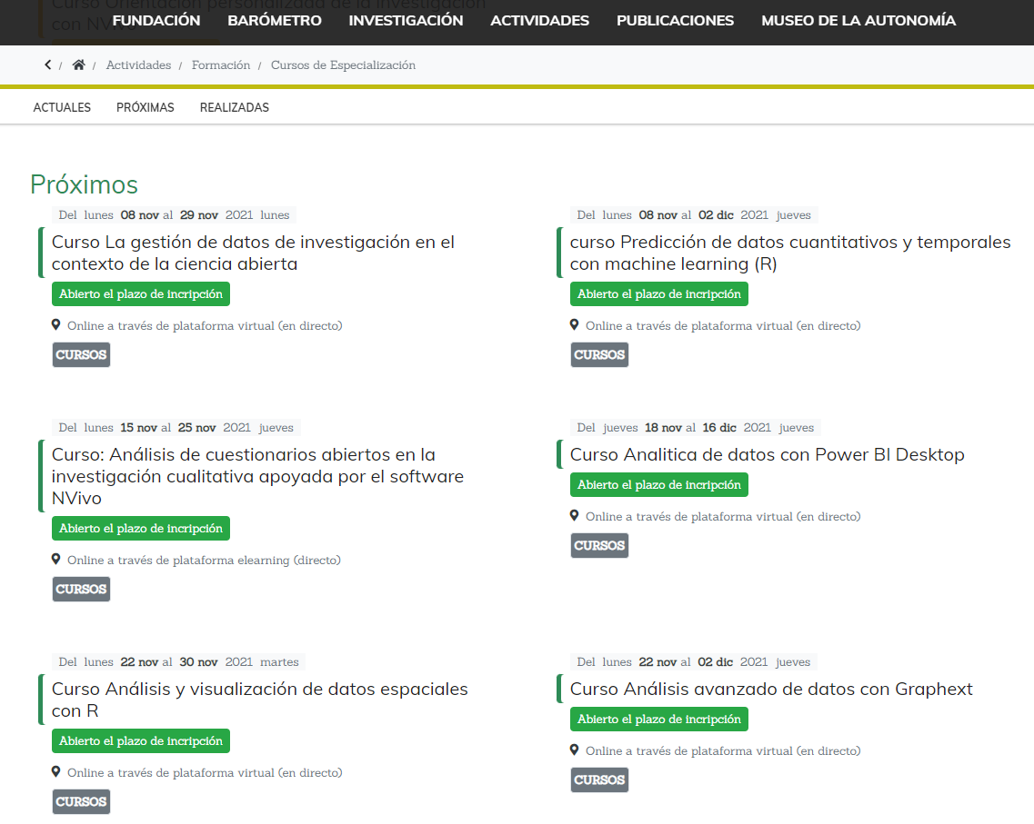Click location pin under Graphext course

[574, 750]
